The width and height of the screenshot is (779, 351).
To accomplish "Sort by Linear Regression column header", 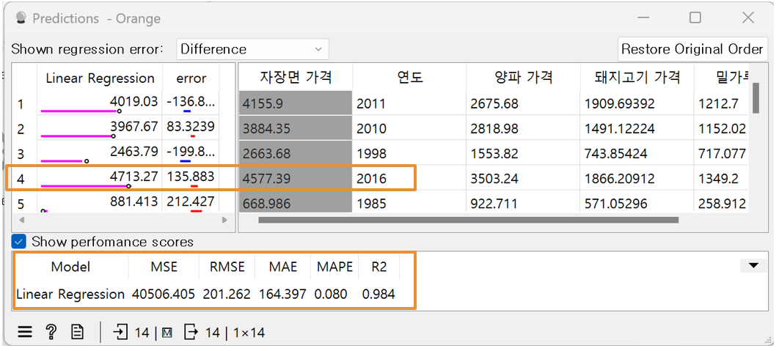I will coord(100,78).
